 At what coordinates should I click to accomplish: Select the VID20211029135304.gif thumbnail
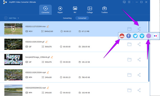tap(13, 44)
